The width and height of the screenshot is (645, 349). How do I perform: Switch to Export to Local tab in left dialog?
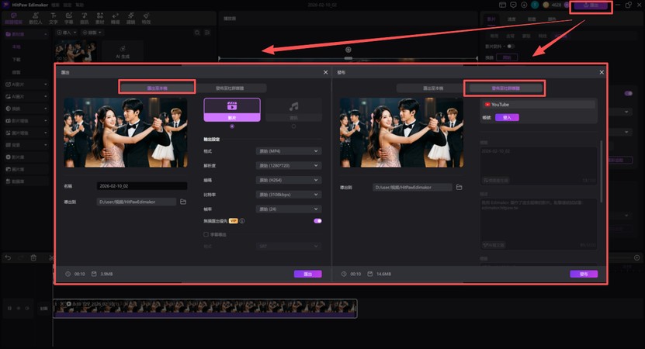[157, 88]
